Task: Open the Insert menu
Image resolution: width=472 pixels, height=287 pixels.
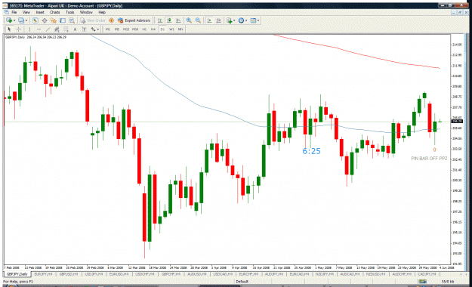Action: (x=40, y=12)
